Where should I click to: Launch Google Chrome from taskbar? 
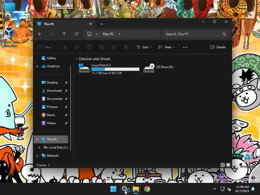(x=147, y=189)
